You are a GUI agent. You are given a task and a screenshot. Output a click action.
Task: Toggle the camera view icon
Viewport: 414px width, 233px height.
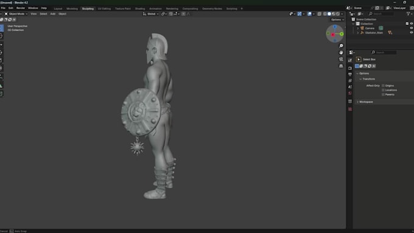coord(341,59)
